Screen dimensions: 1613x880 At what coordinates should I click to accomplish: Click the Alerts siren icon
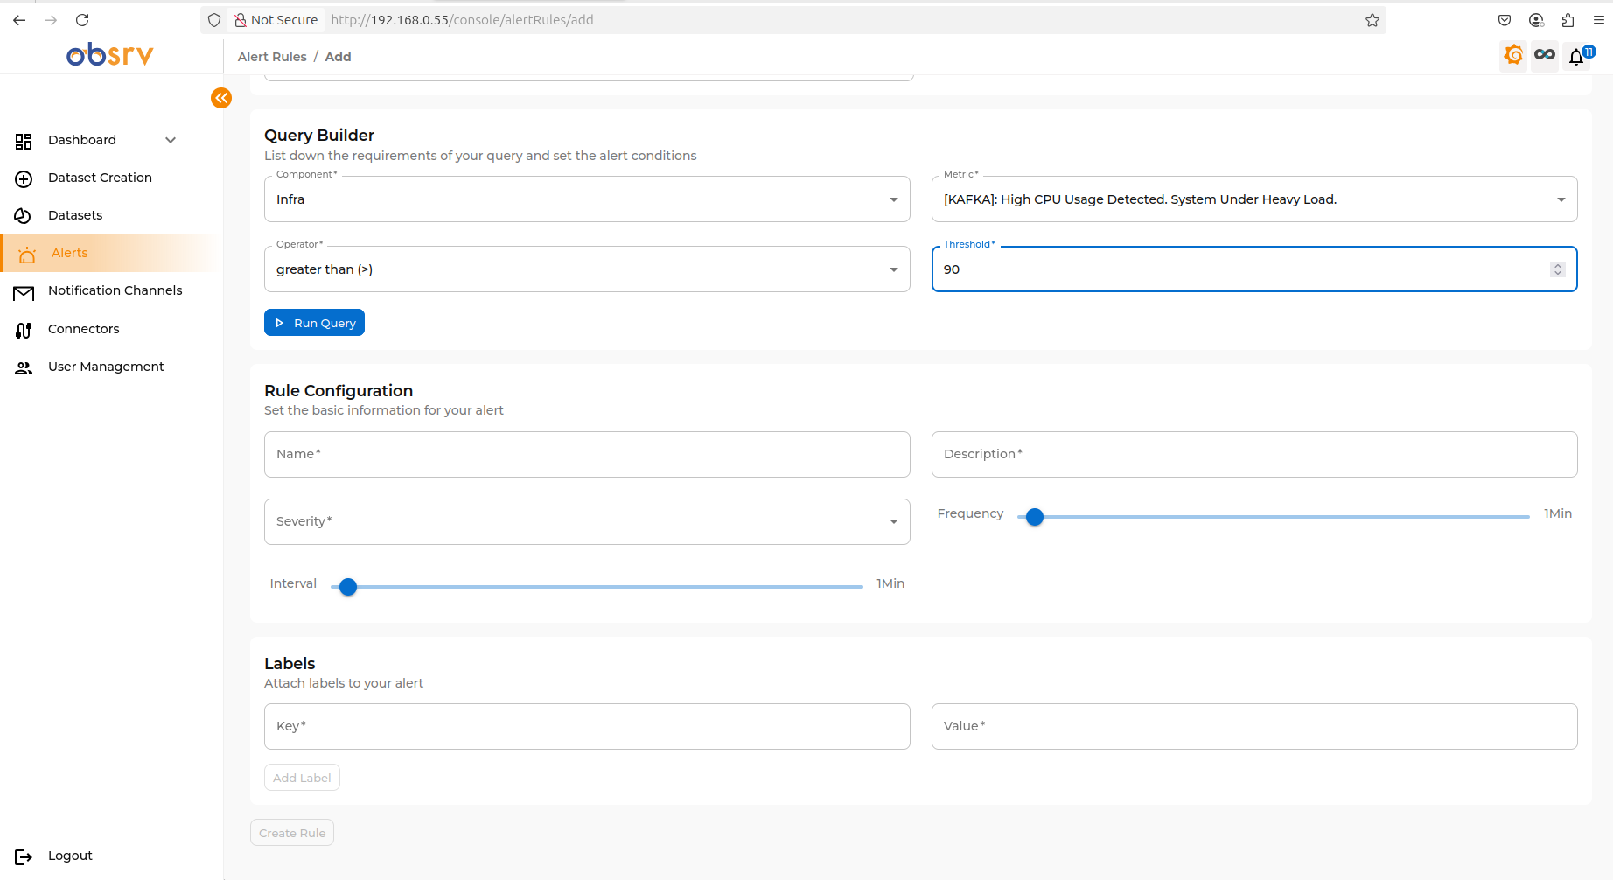click(x=27, y=254)
